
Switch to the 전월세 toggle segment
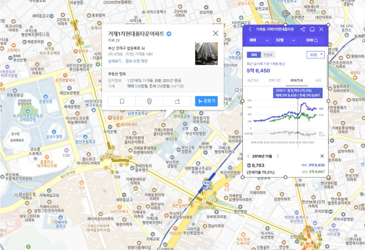point(268,55)
